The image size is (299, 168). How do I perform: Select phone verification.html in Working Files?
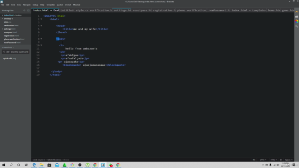click(14, 39)
